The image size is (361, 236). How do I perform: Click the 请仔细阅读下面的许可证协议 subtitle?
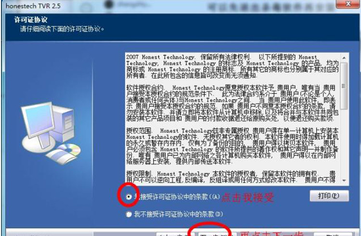(x=62, y=29)
